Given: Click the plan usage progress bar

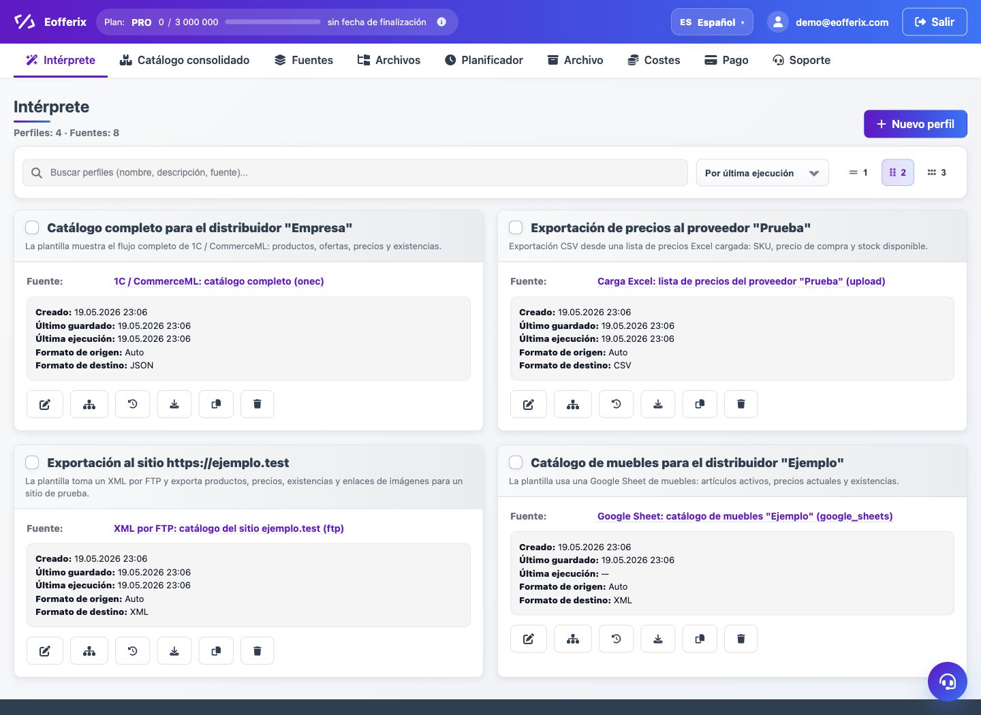Looking at the screenshot, I should click(x=272, y=22).
